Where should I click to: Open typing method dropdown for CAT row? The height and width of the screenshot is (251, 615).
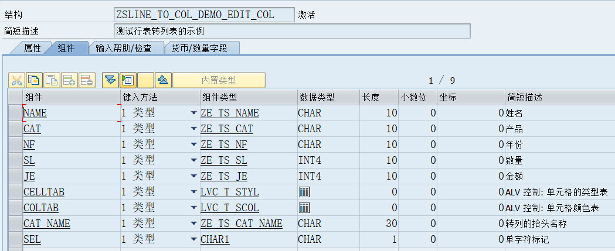pyautogui.click(x=193, y=129)
